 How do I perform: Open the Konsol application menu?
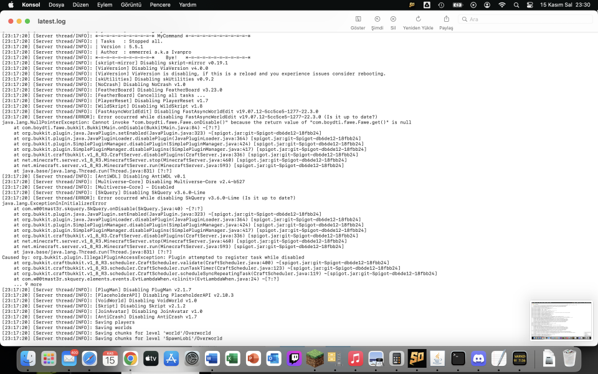(x=31, y=5)
